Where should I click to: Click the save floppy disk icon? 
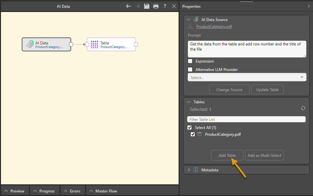pyautogui.click(x=147, y=6)
